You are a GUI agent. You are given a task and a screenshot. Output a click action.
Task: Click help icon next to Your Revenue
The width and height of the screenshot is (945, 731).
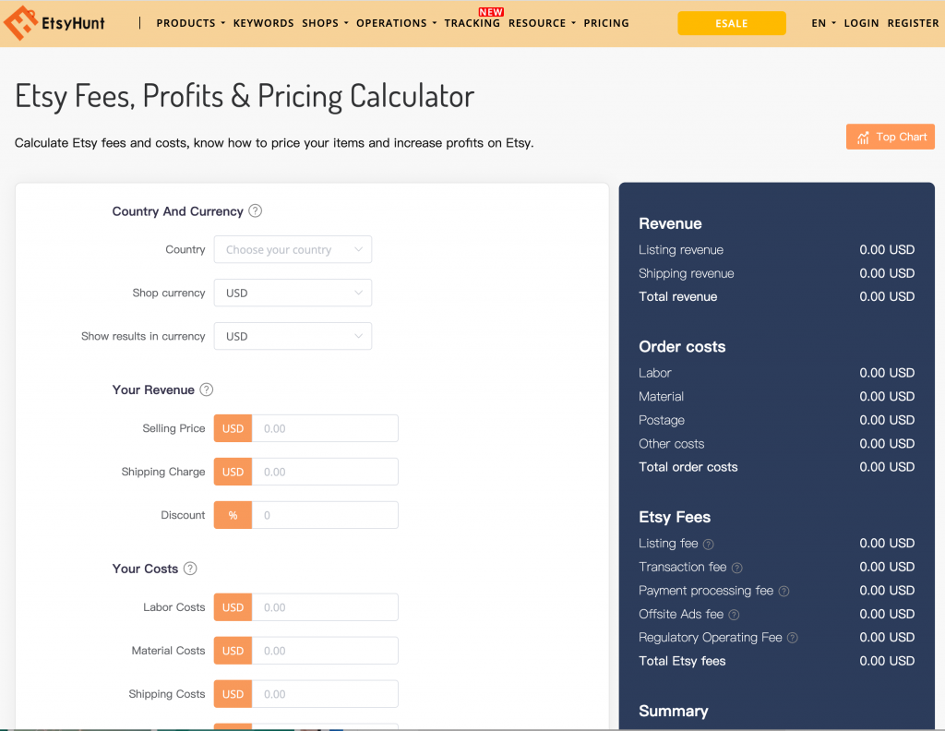(x=207, y=390)
